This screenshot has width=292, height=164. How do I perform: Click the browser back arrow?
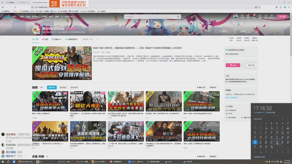(7, 7)
